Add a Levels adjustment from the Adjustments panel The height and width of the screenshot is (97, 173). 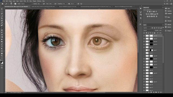click(x=150, y=12)
